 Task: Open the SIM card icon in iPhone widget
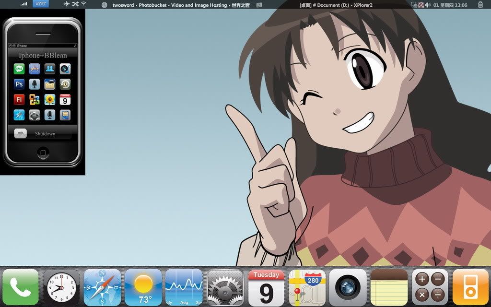(65, 115)
